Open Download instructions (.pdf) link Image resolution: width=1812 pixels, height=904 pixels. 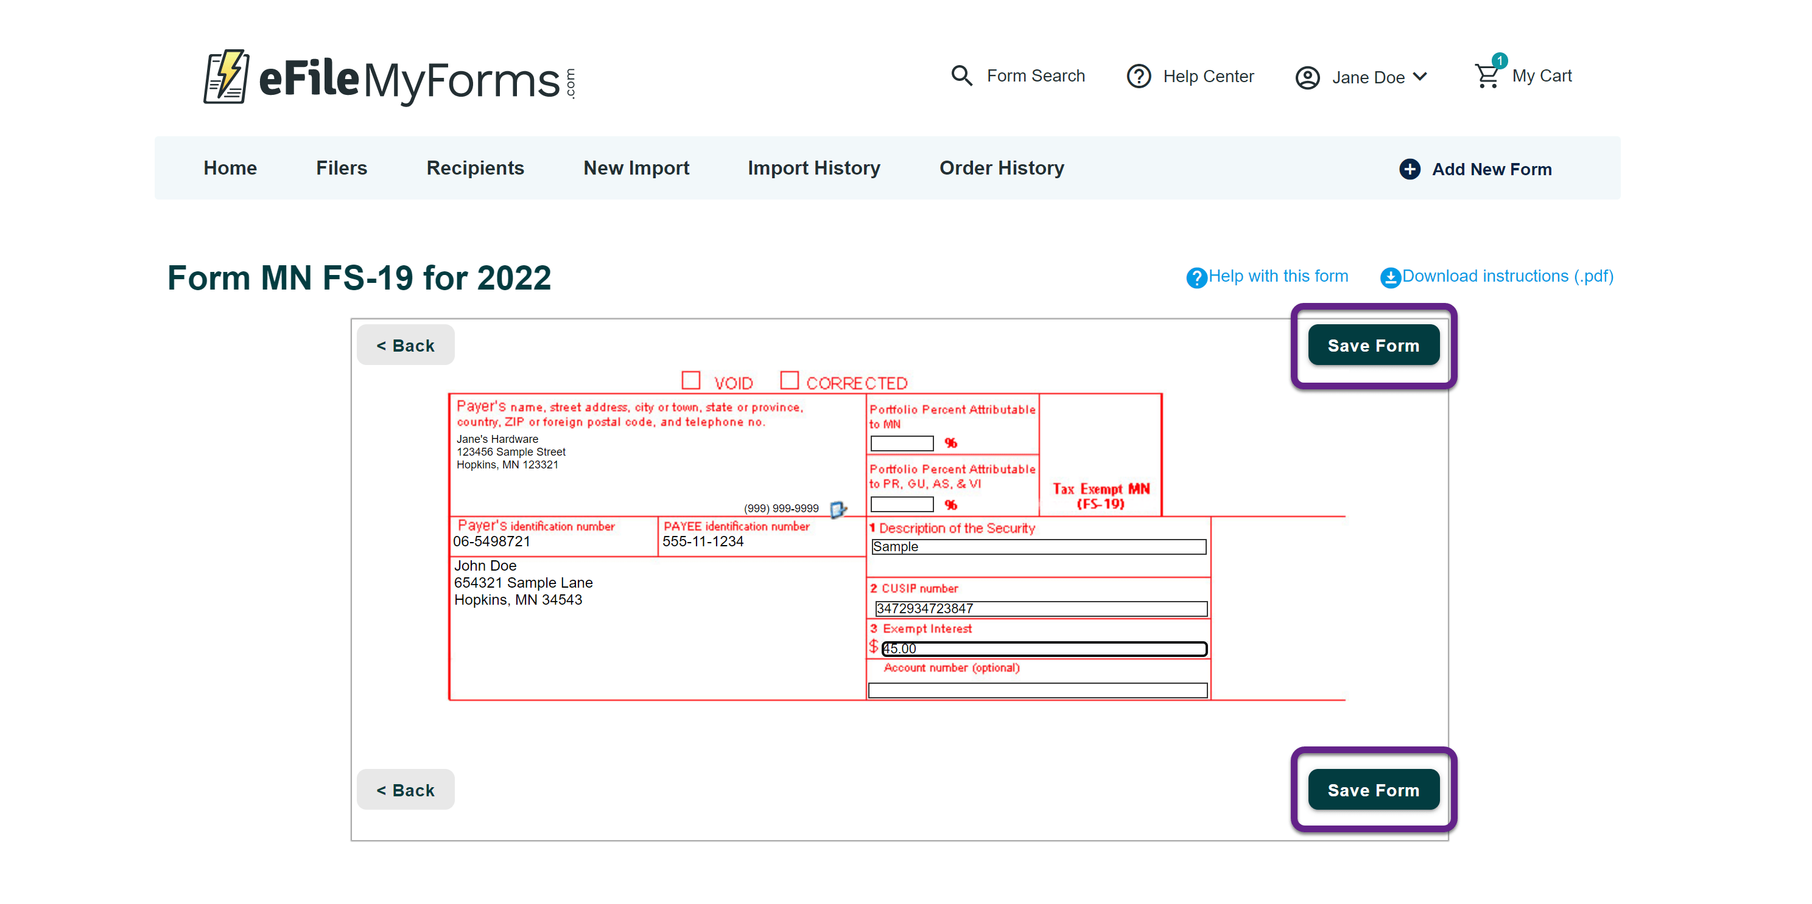pyautogui.click(x=1508, y=276)
